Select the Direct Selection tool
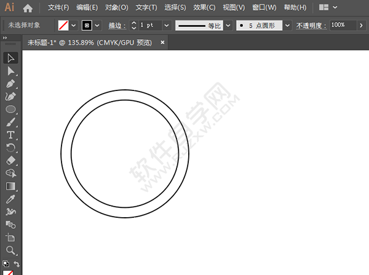The height and width of the screenshot is (275, 369). click(10, 71)
